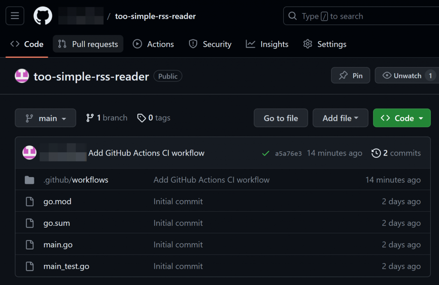Click the too-simple-rss-reader repository title
Viewport: 439px width, 285px height.
(91, 76)
